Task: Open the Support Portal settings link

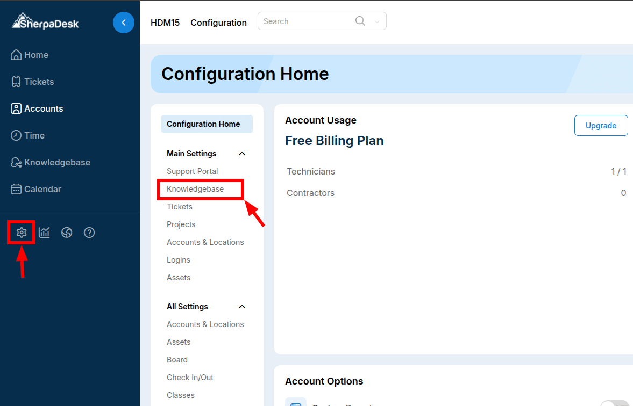Action: click(x=192, y=171)
